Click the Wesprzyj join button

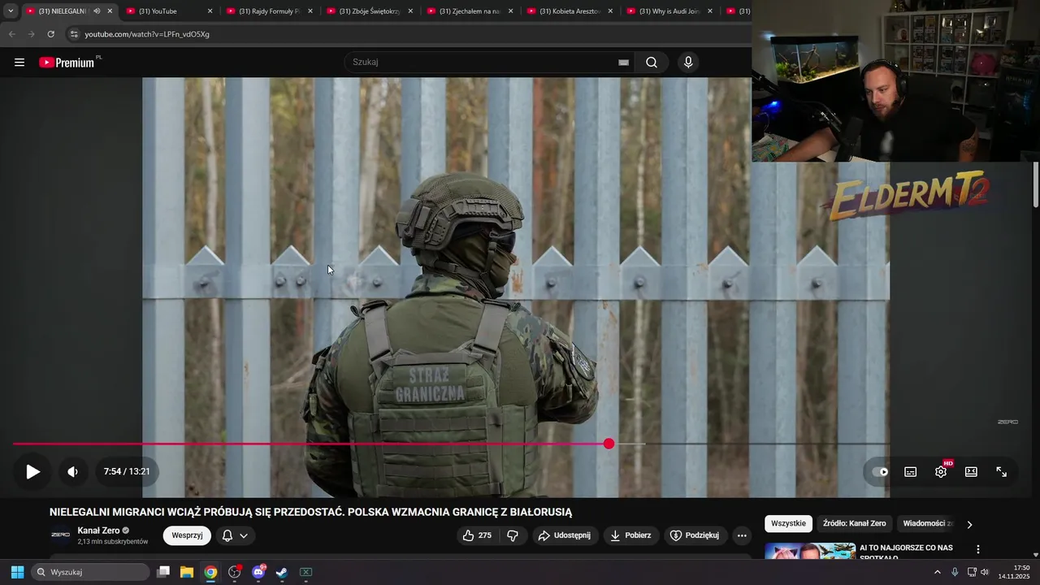pos(187,535)
